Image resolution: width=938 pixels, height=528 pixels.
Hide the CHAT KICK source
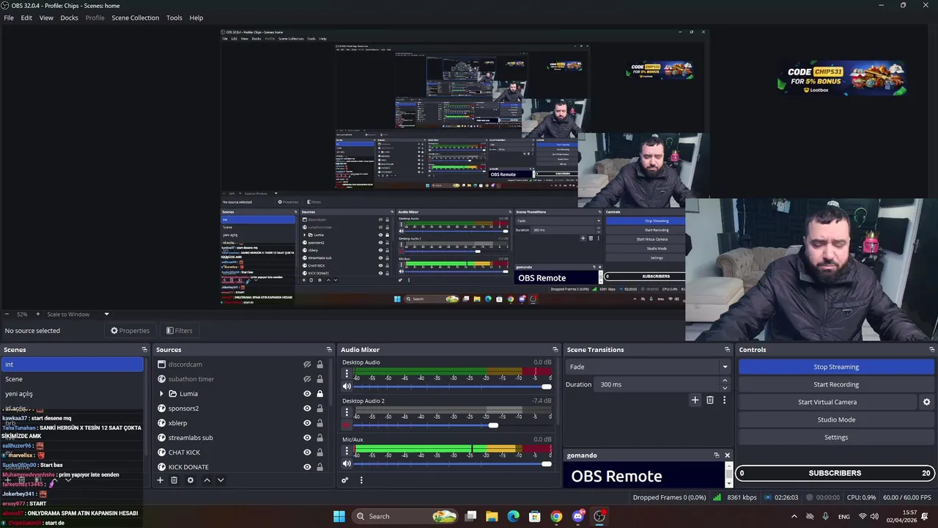[307, 452]
